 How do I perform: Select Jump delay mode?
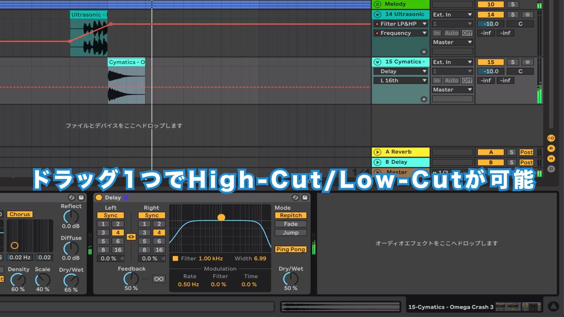click(291, 232)
